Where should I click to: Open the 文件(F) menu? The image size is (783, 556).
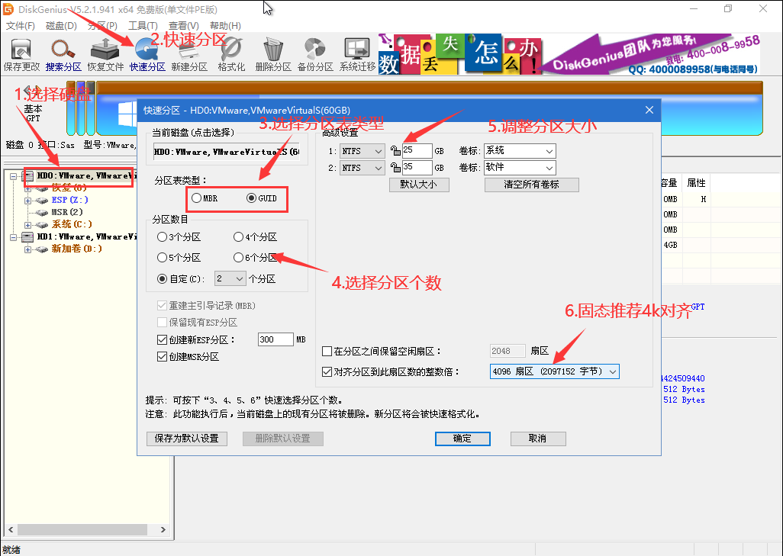point(20,25)
